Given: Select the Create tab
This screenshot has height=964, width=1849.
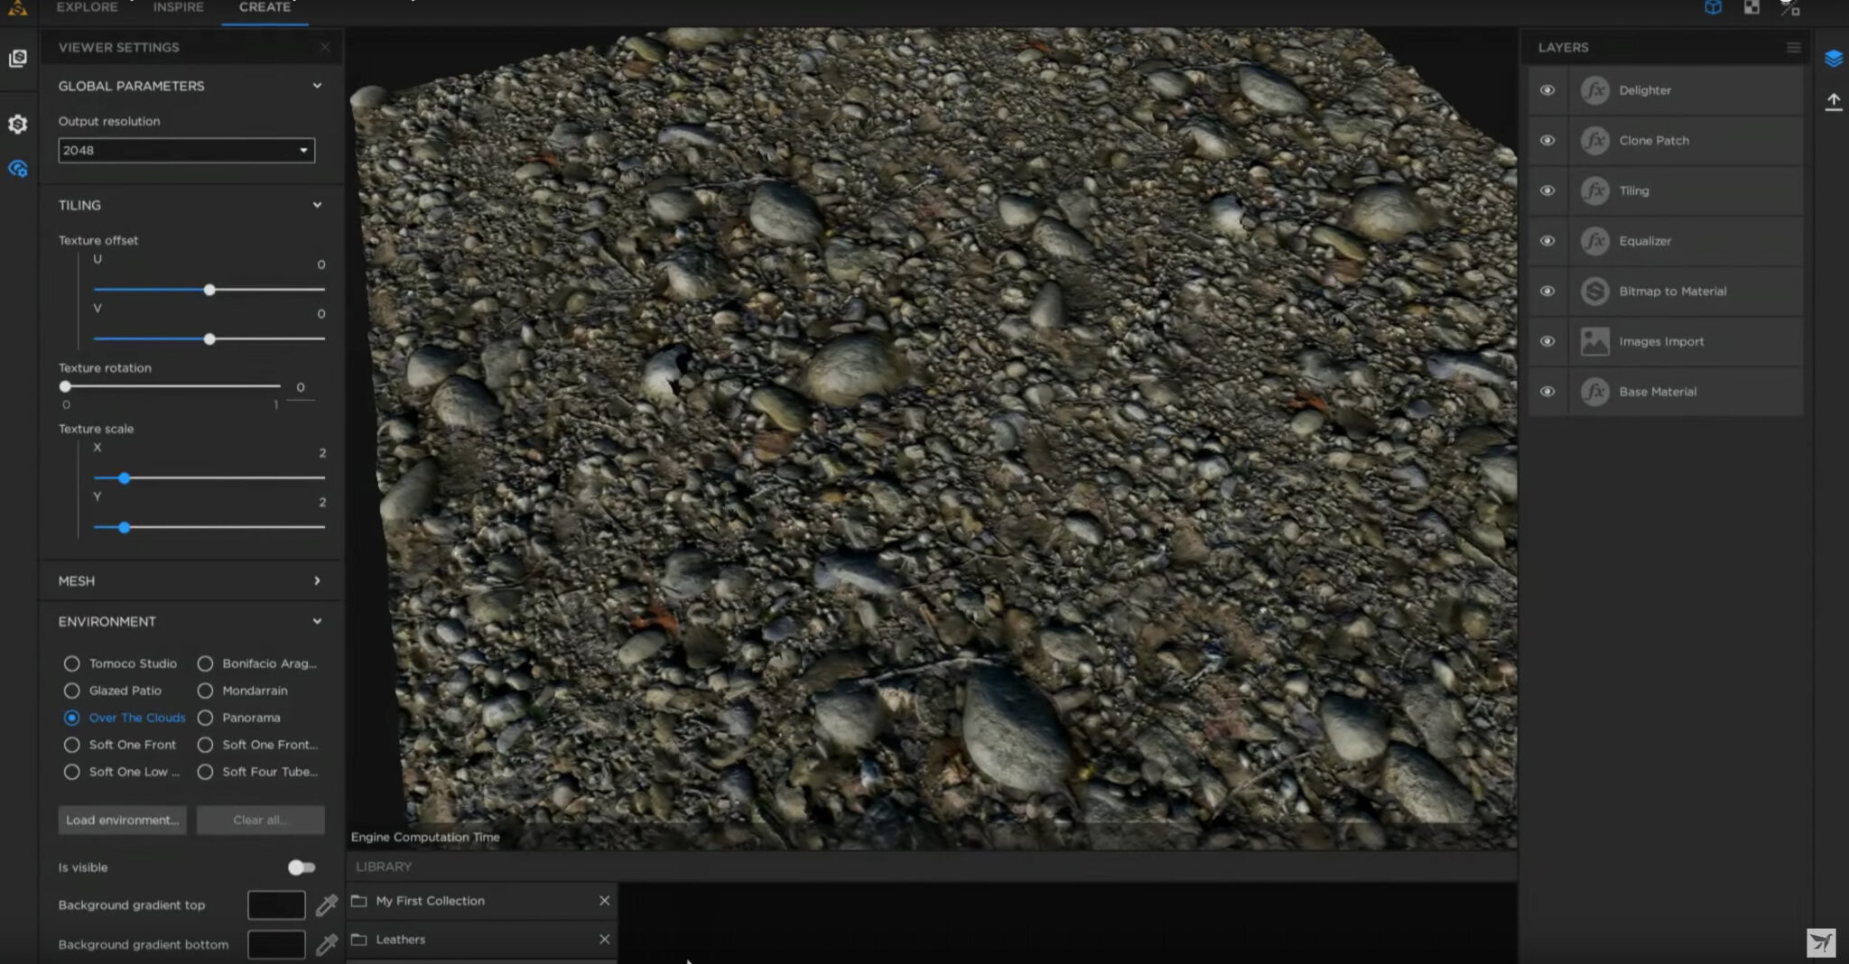Looking at the screenshot, I should (265, 7).
